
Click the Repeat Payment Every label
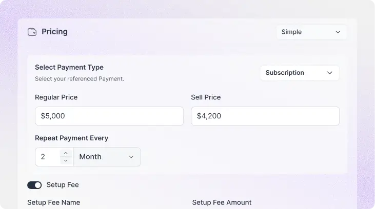(71, 138)
